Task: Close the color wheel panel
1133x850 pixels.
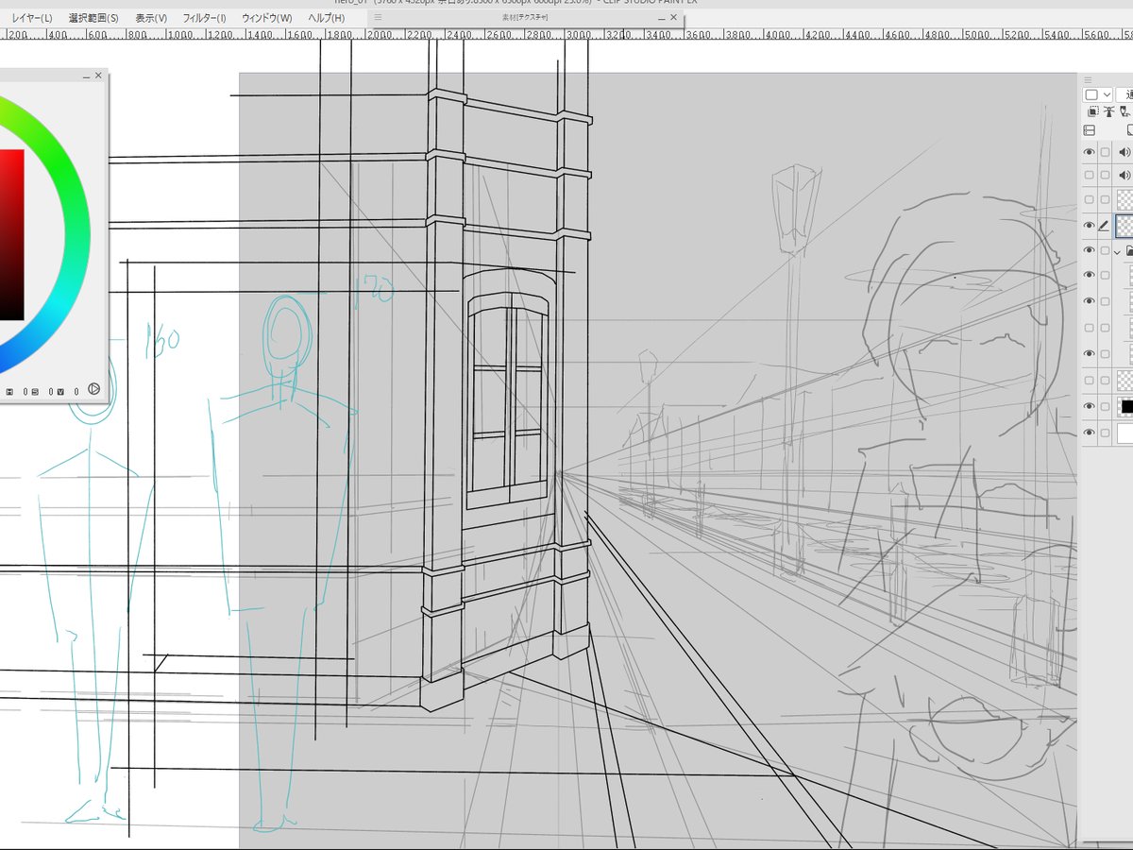Action: [98, 76]
